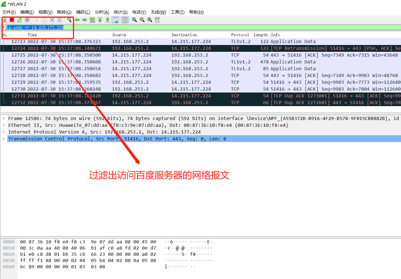Click the display filter bookmark icon
401x279 pixels.
pyautogui.click(x=3, y=27)
